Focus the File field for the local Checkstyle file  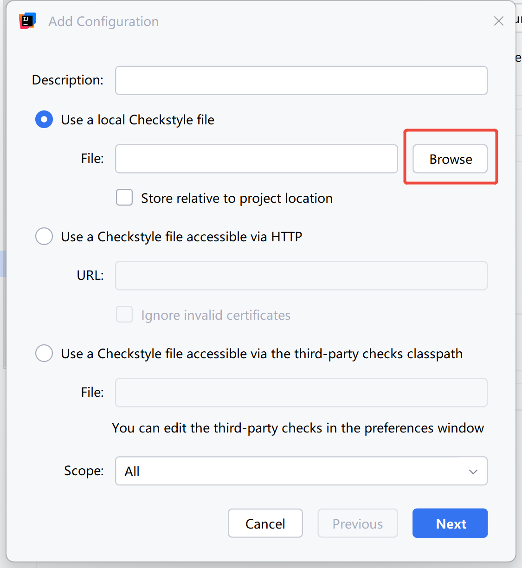(256, 159)
